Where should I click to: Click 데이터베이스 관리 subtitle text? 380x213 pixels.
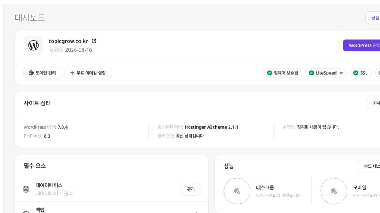tap(54, 193)
